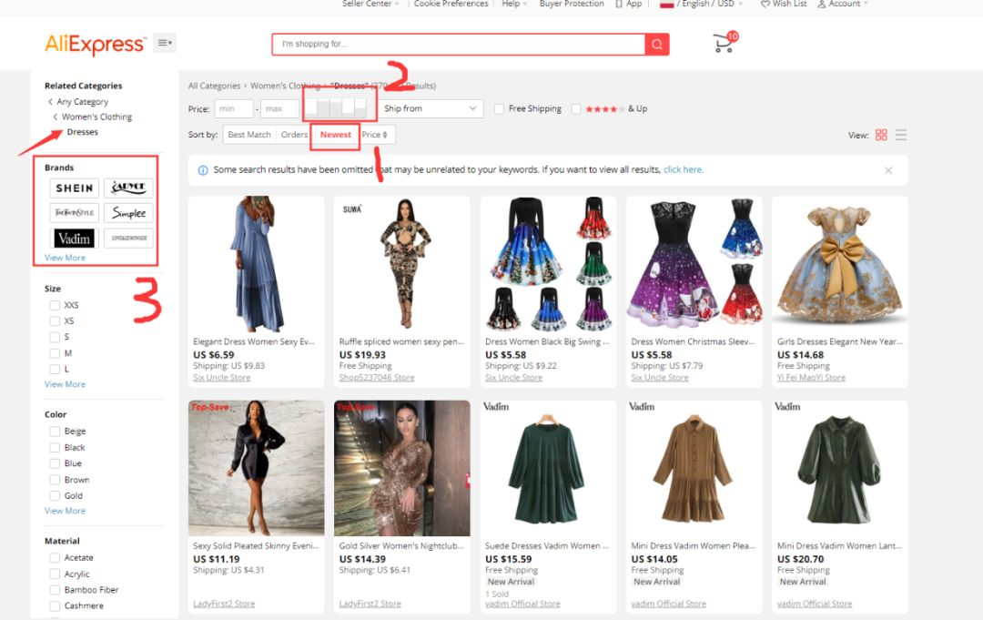Open the categories menu icon beside the logo
This screenshot has height=620, width=983.
(164, 43)
